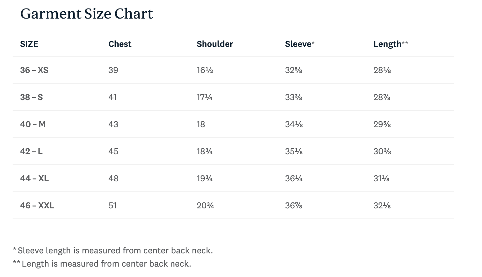The width and height of the screenshot is (482, 277).
Task: Select the 40 – M size row label
Action: click(33, 124)
